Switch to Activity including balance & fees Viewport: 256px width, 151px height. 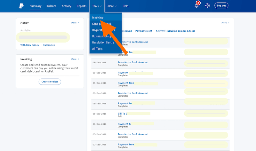175,31
